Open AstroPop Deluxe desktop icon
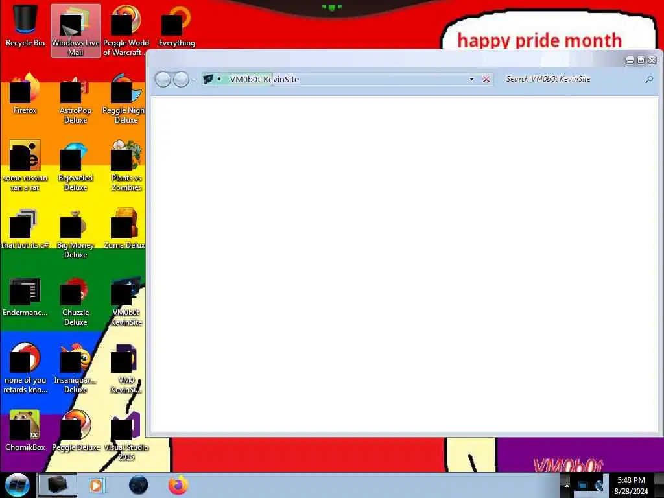664x498 pixels. tap(75, 99)
